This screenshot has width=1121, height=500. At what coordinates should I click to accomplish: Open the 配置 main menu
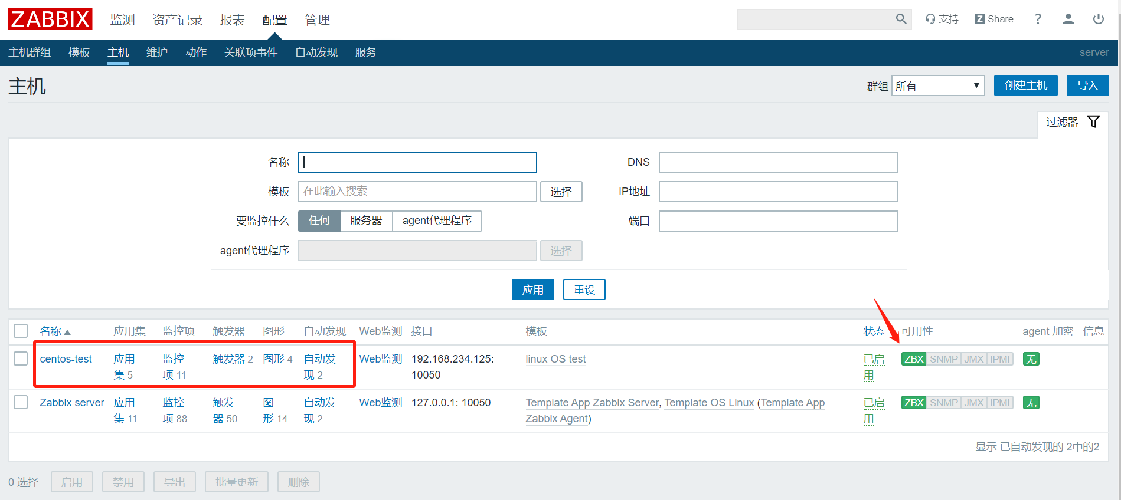click(274, 20)
